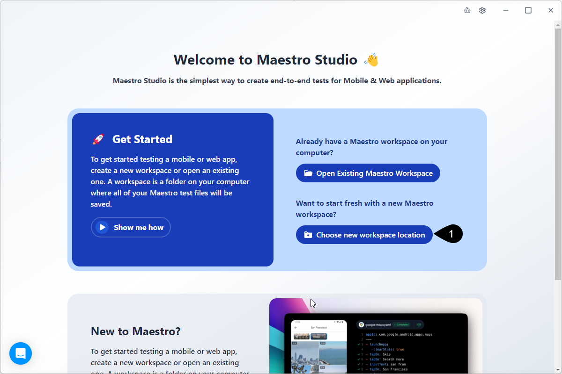Maximize the Maestro Studio window

click(528, 10)
